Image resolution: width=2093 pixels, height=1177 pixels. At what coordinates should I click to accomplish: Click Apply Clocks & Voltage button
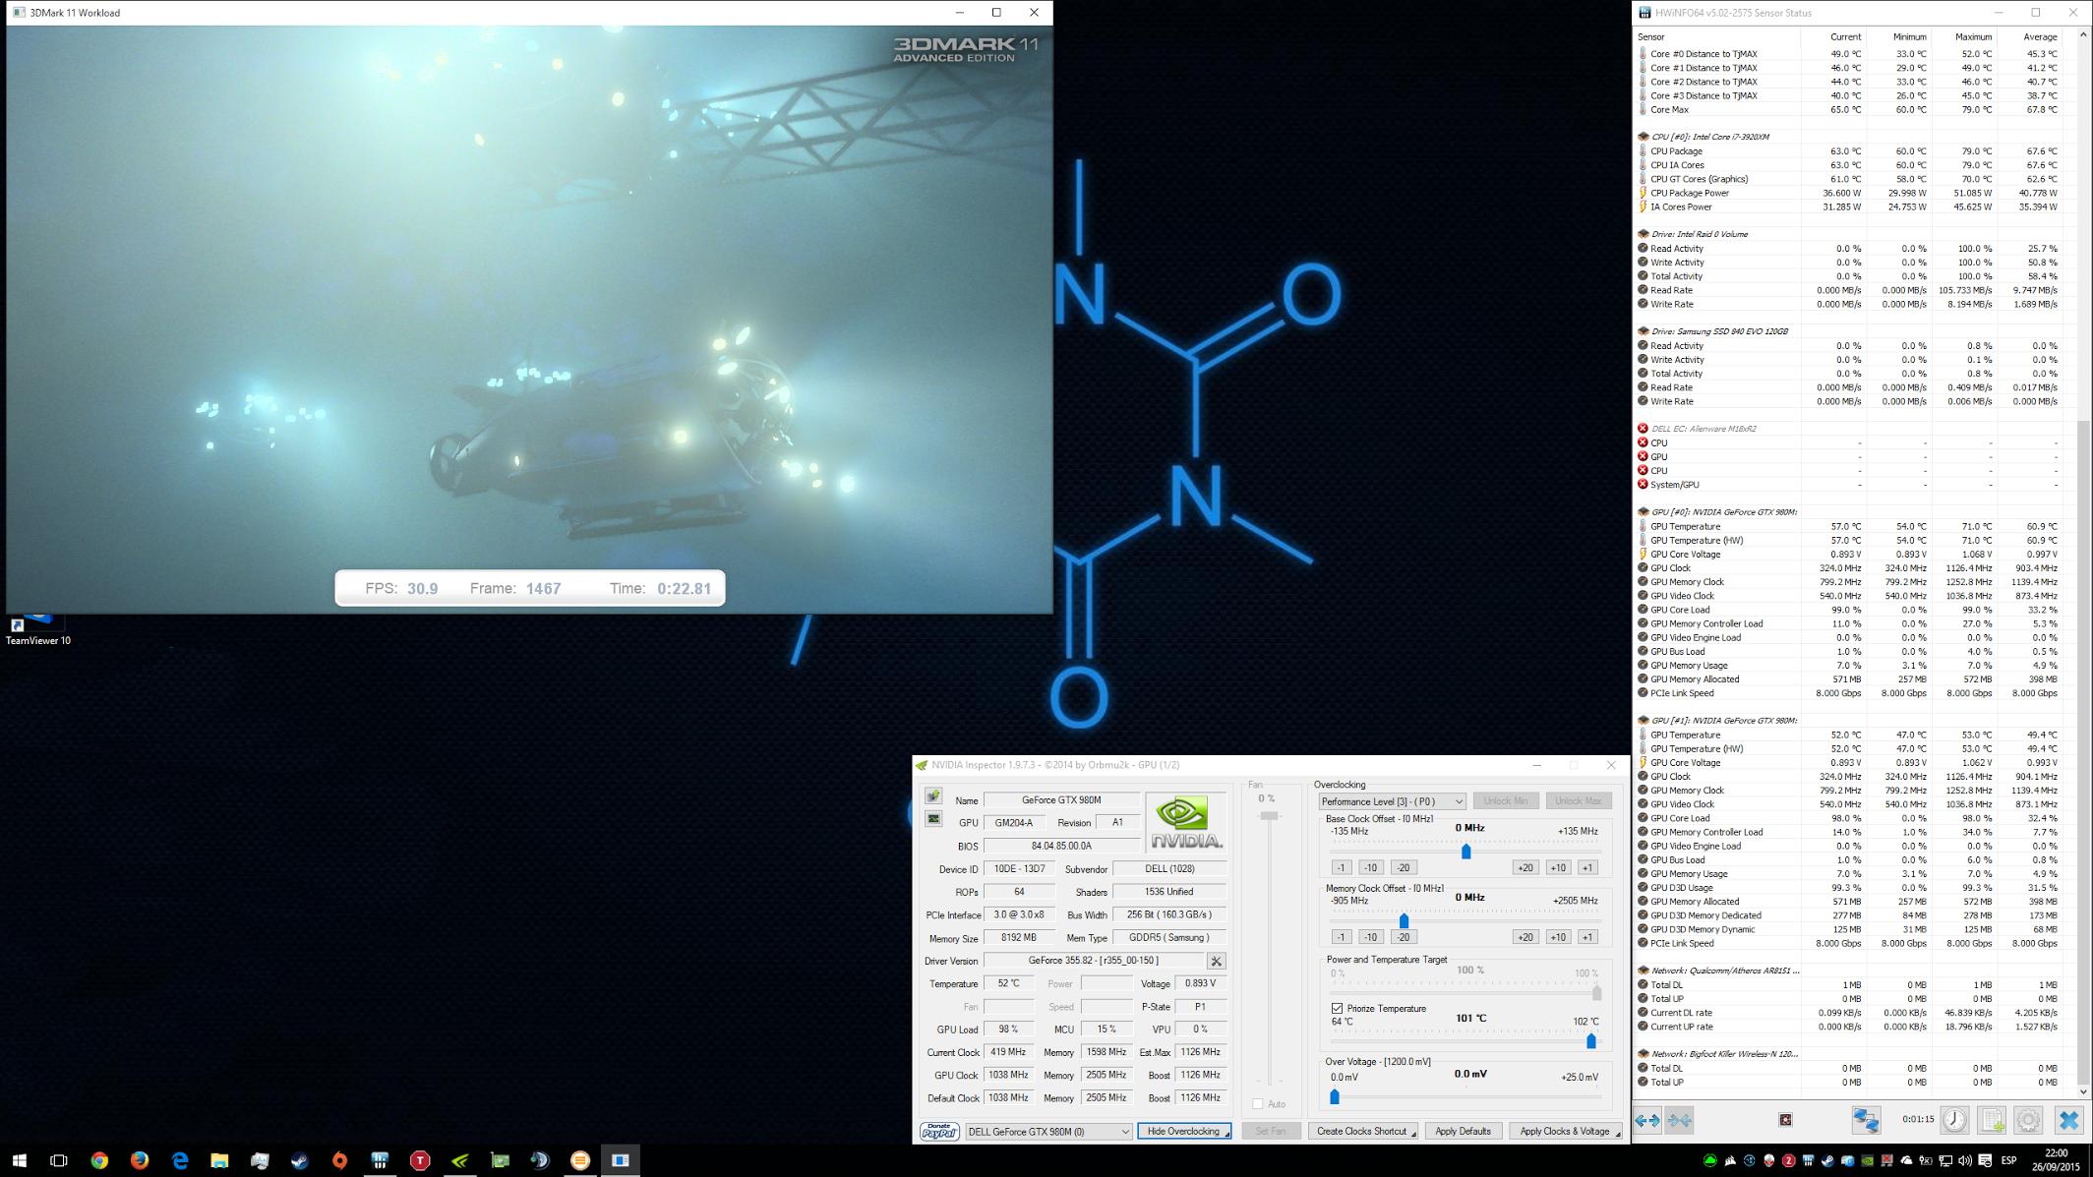(1565, 1132)
